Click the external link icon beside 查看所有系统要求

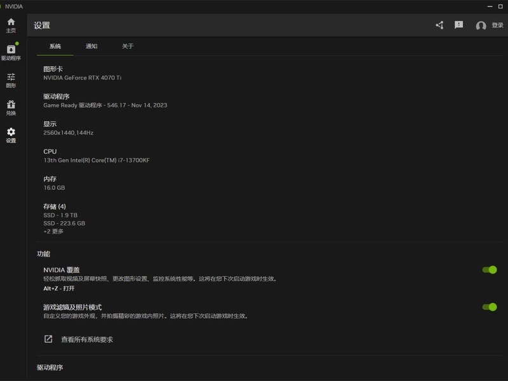(48, 339)
